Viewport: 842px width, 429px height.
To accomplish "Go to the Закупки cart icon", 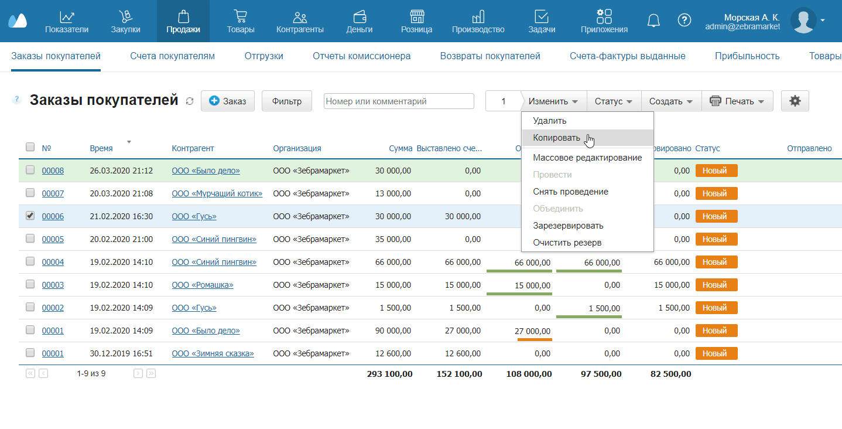I will point(125,16).
